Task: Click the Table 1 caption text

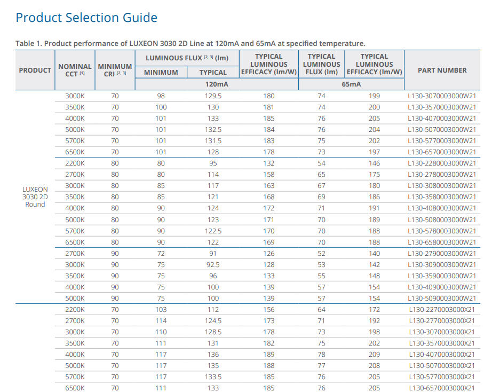Action: pos(191,43)
